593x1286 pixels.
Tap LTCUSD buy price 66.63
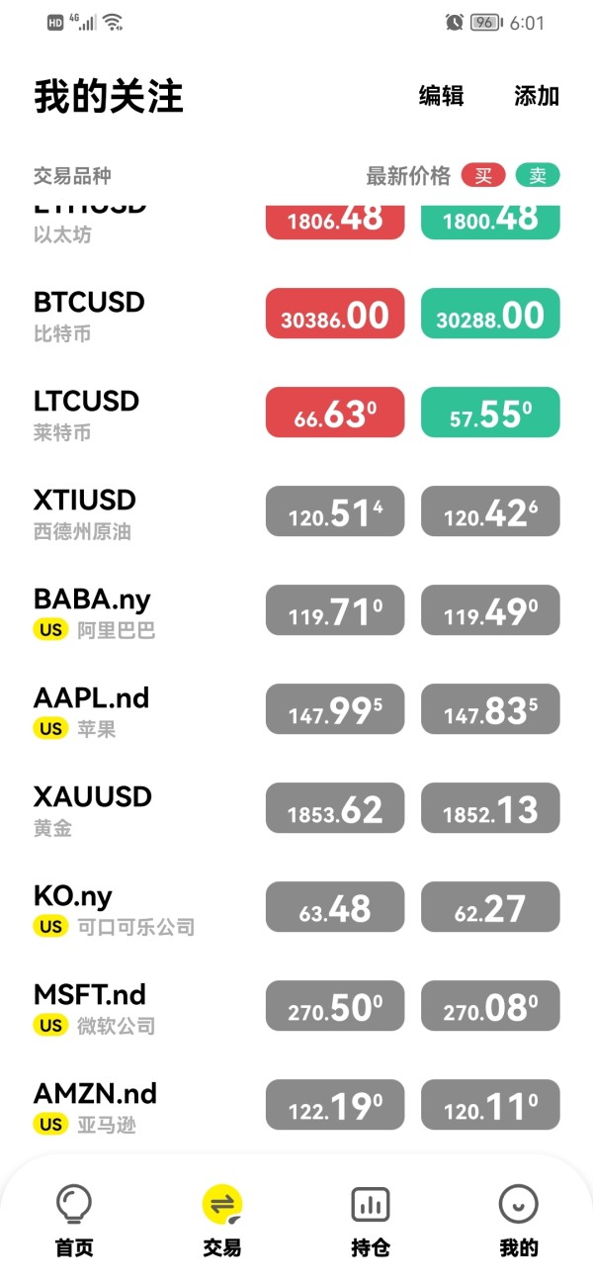[335, 413]
